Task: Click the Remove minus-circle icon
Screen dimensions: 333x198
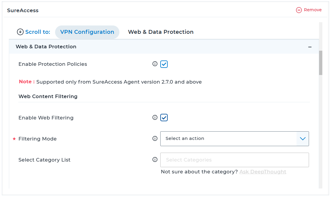Action: click(x=299, y=10)
